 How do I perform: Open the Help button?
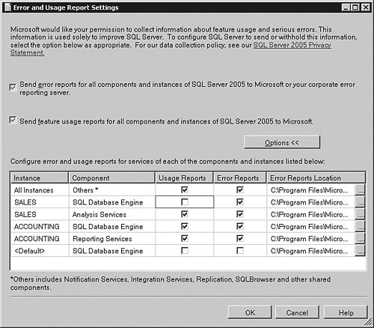346,312
